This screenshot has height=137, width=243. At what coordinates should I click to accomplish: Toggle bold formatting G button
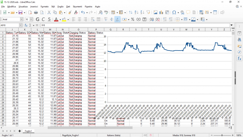38,19
